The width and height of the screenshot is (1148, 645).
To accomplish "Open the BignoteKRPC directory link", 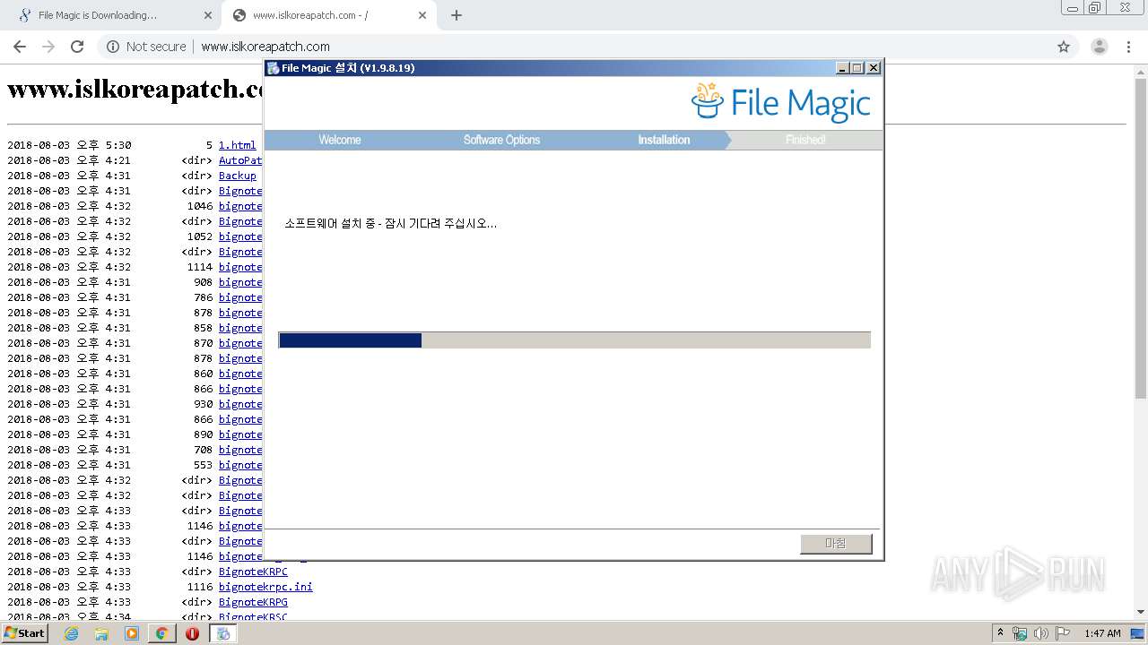I will (x=253, y=572).
